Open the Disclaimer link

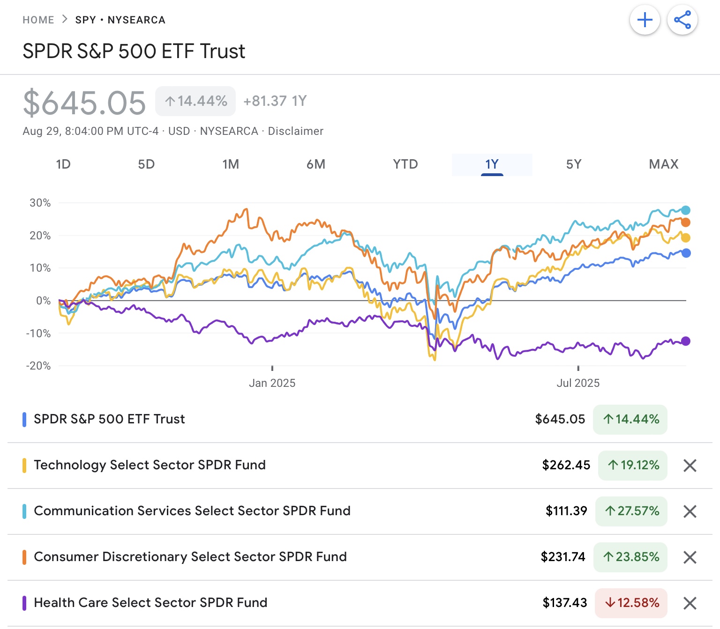coord(295,131)
